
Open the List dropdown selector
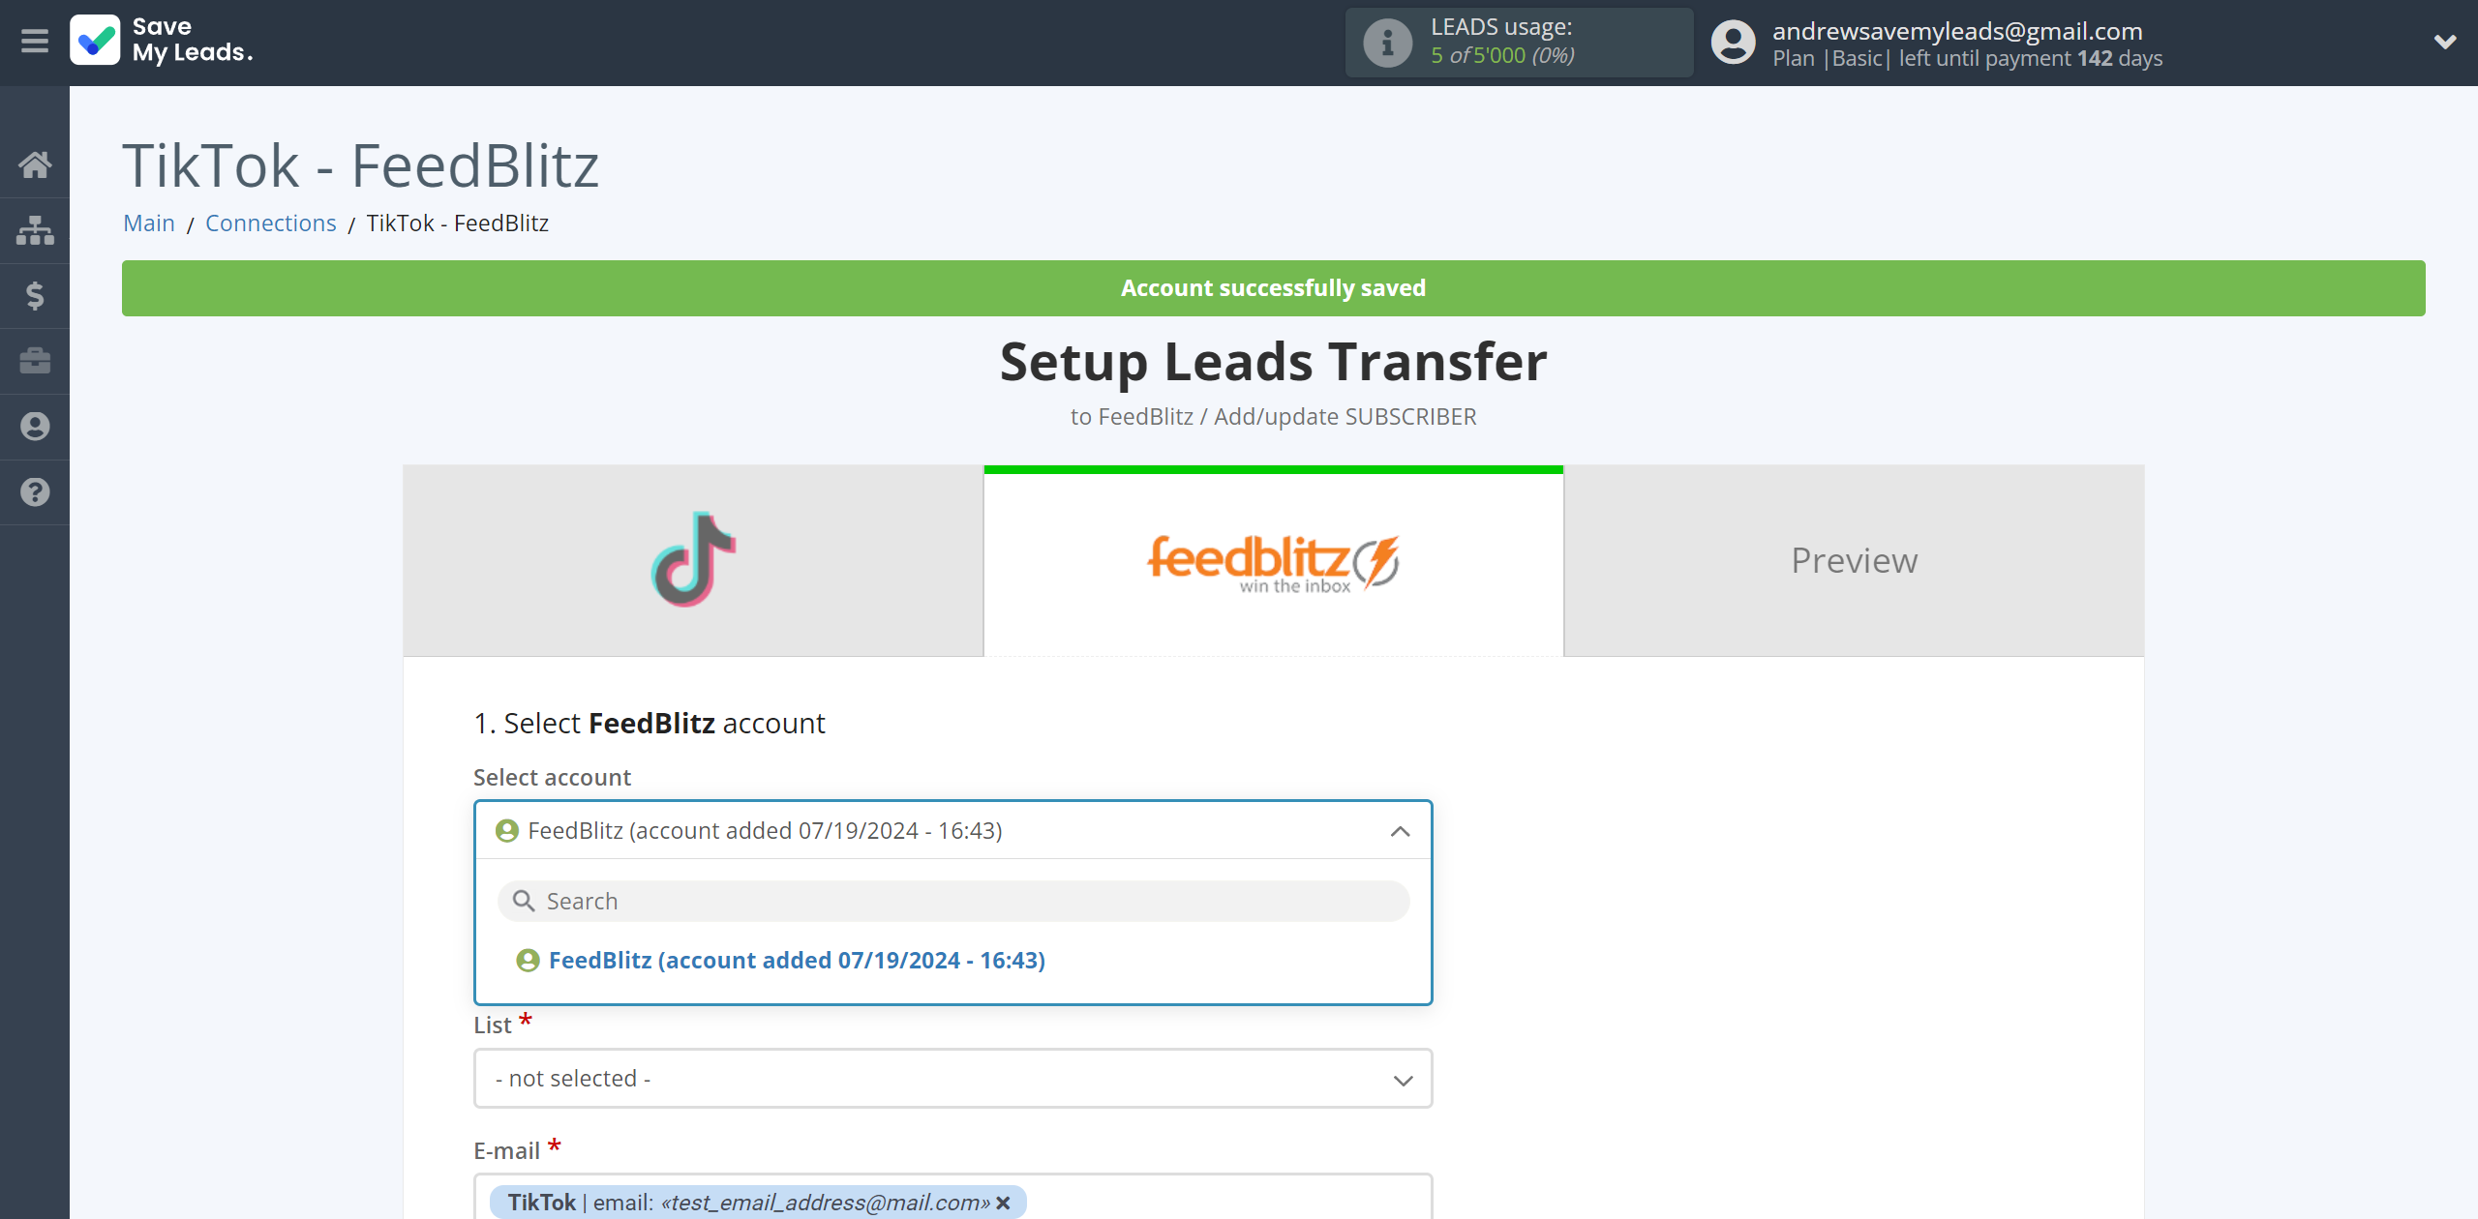(x=952, y=1077)
